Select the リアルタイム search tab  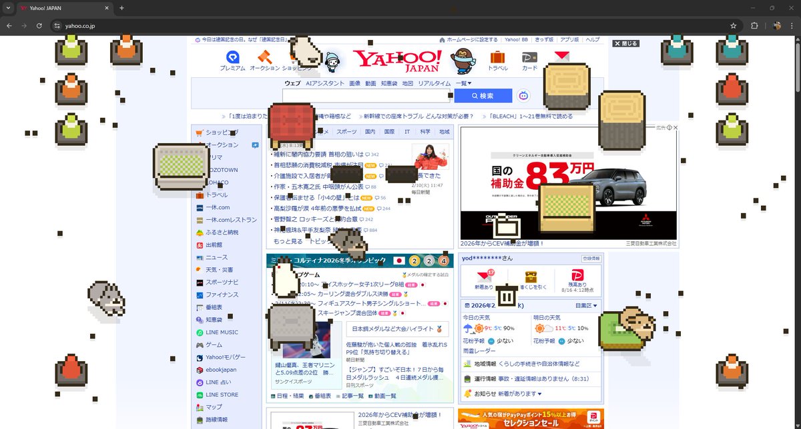pos(434,83)
